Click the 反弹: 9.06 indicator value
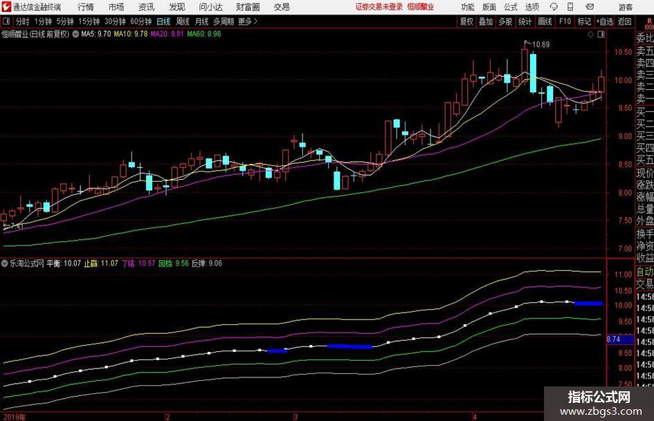The width and height of the screenshot is (654, 421). point(206,263)
